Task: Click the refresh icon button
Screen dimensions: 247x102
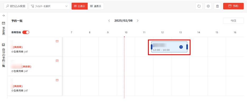Action: pos(199,6)
